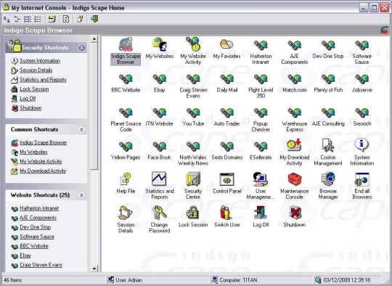This screenshot has width=392, height=286.
Task: Open the Help File icon
Action: pyautogui.click(x=126, y=179)
